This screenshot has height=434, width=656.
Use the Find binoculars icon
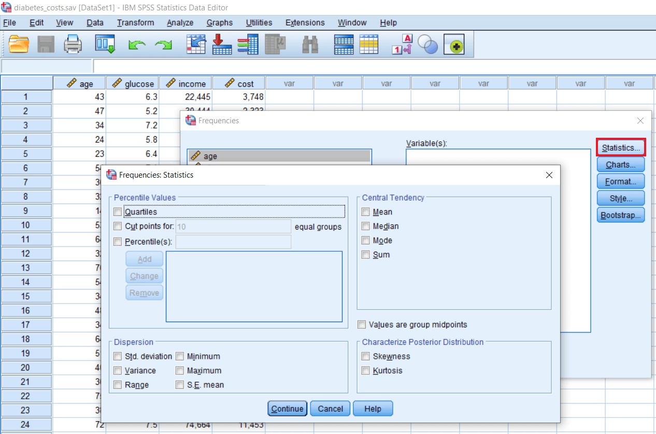[309, 44]
